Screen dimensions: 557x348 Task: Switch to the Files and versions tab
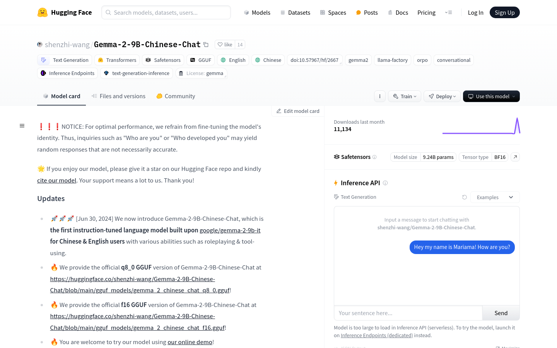[118, 96]
